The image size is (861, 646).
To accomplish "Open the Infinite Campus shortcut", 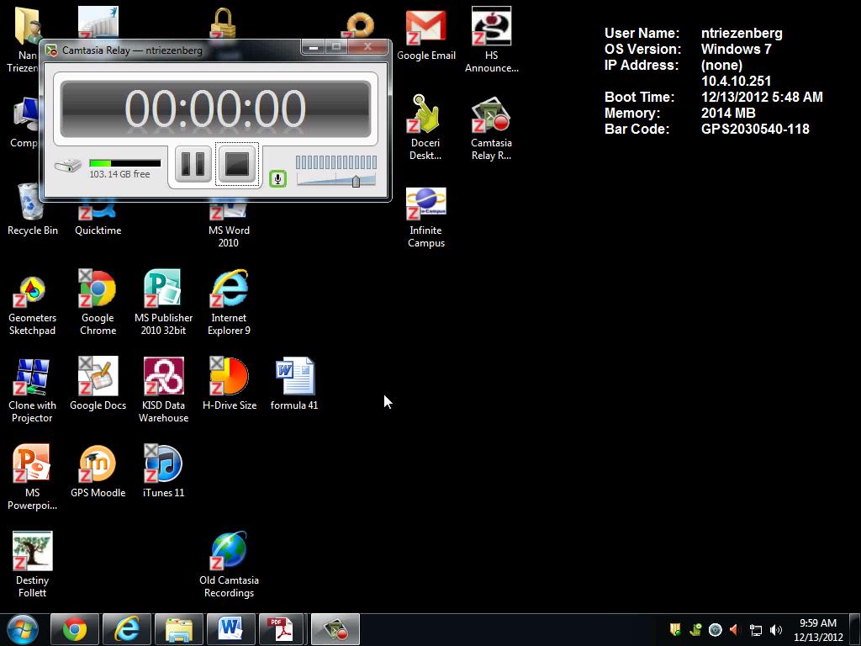I will [x=426, y=218].
